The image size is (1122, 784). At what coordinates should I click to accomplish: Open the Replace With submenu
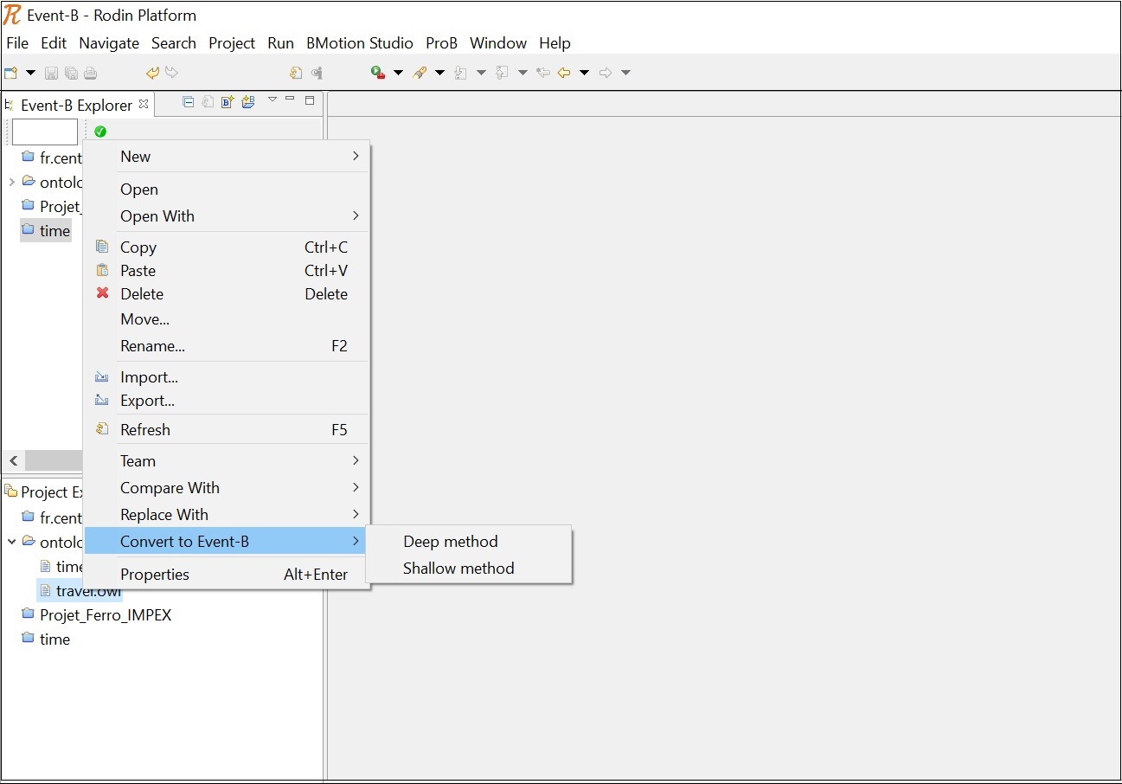coord(227,515)
